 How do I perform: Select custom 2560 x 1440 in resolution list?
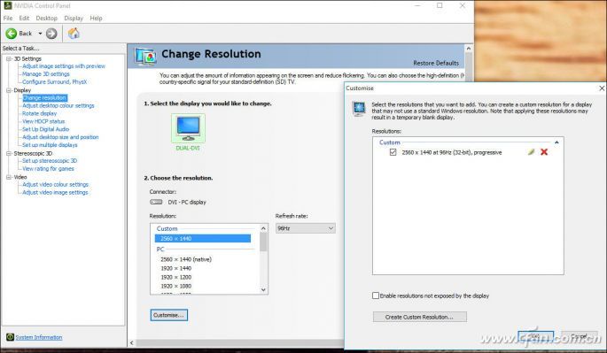tap(203, 239)
